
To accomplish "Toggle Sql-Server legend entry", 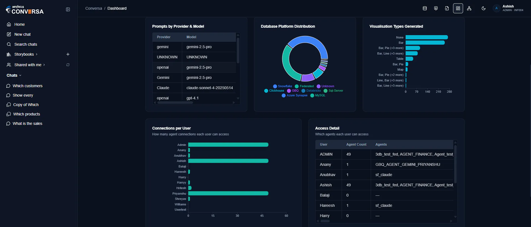I will pyautogui.click(x=334, y=91).
